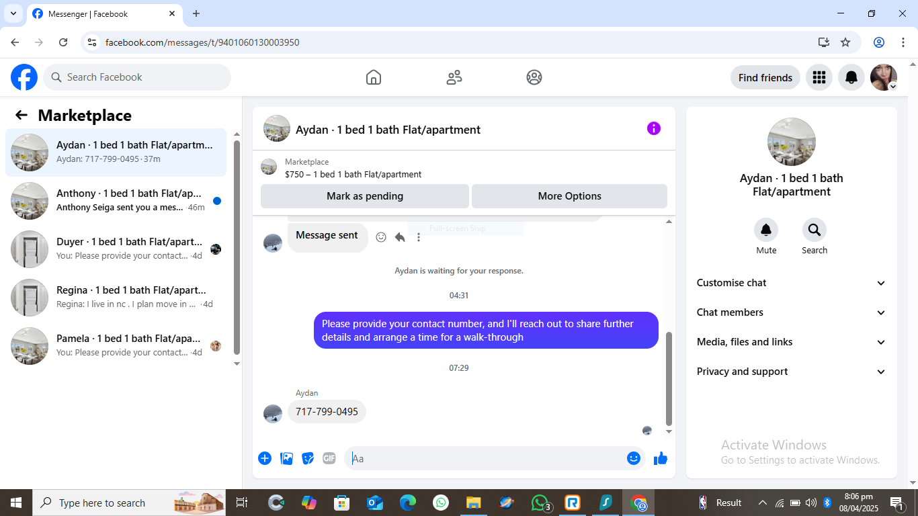
Task: Go to Home feed icon
Action: (374, 77)
